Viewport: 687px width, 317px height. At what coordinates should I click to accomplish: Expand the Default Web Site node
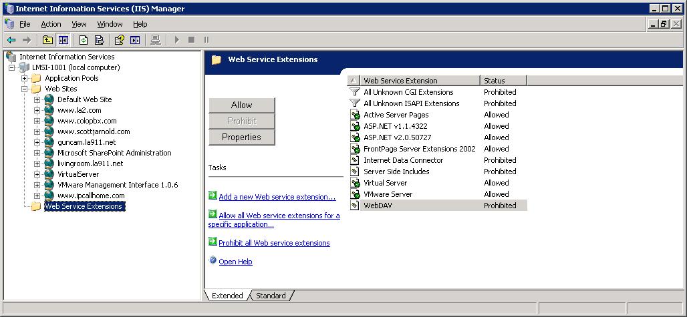pos(37,99)
